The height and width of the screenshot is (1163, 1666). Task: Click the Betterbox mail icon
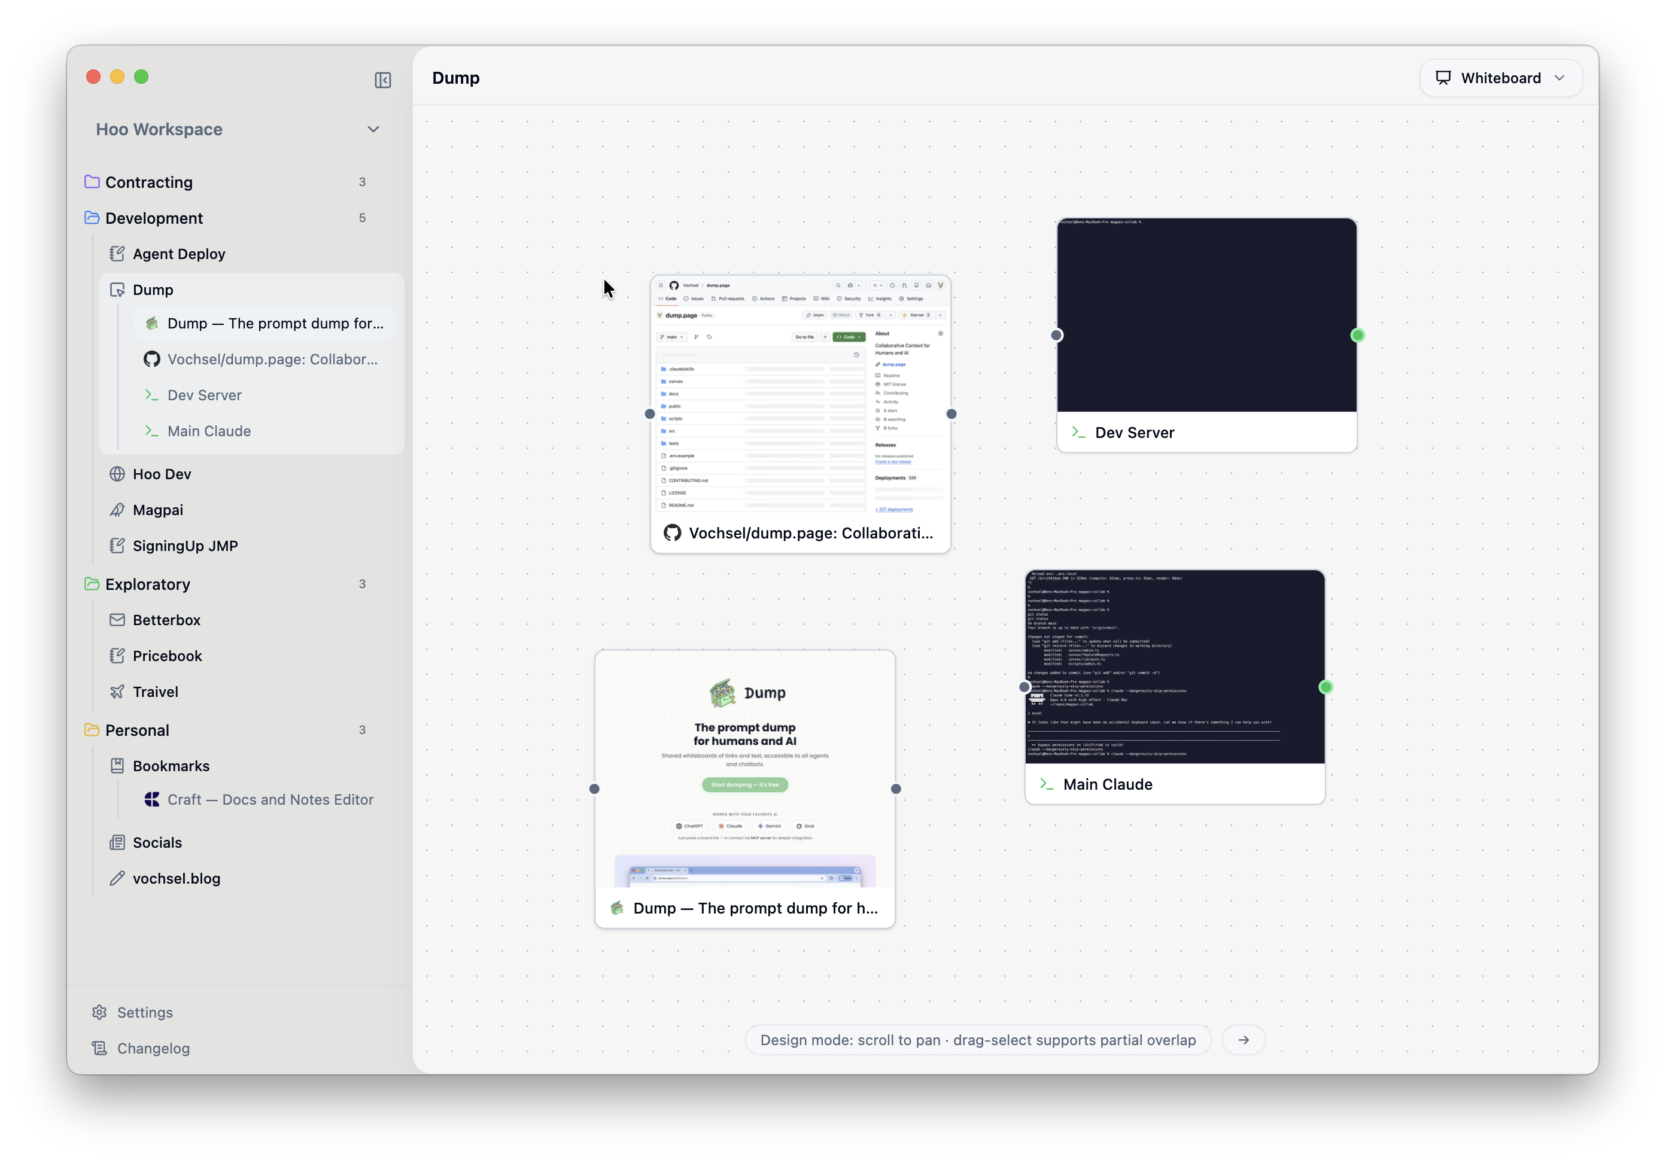(x=117, y=620)
